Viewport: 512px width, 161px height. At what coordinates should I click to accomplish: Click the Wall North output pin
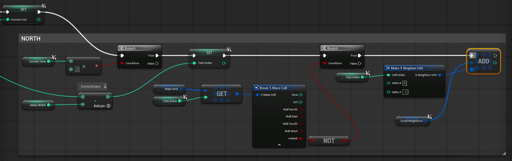pos(301,109)
